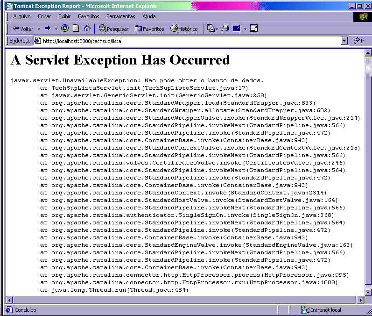
Task: Open the Exibir menu
Action: [64, 16]
